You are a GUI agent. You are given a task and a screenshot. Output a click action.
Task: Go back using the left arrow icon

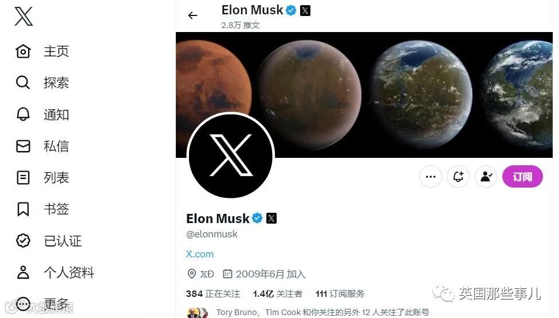click(x=192, y=15)
